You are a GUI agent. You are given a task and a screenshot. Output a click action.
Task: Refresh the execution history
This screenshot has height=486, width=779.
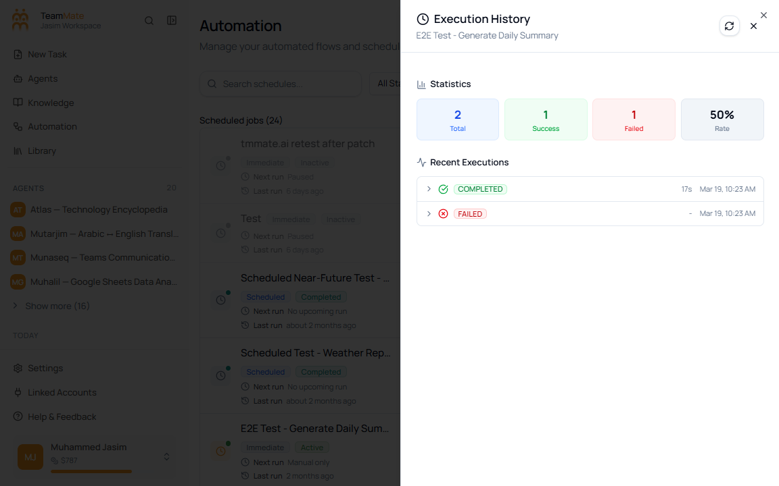point(729,26)
